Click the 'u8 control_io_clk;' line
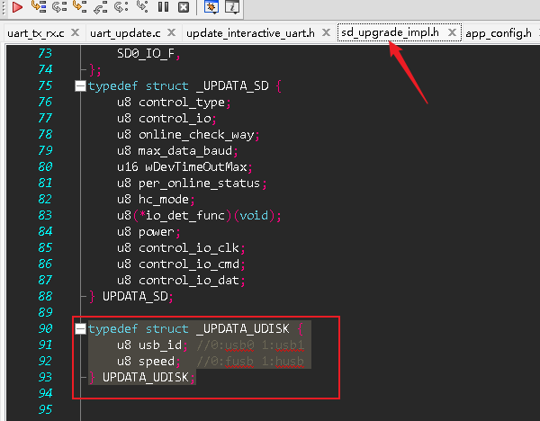Image resolution: width=540 pixels, height=421 pixels. [x=181, y=248]
